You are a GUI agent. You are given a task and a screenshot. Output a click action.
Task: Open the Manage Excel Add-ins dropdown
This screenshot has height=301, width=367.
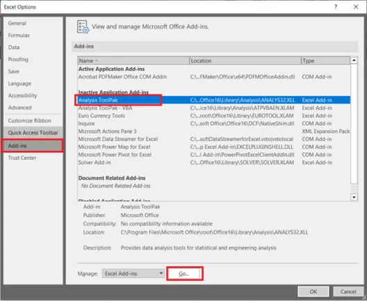[133, 273]
